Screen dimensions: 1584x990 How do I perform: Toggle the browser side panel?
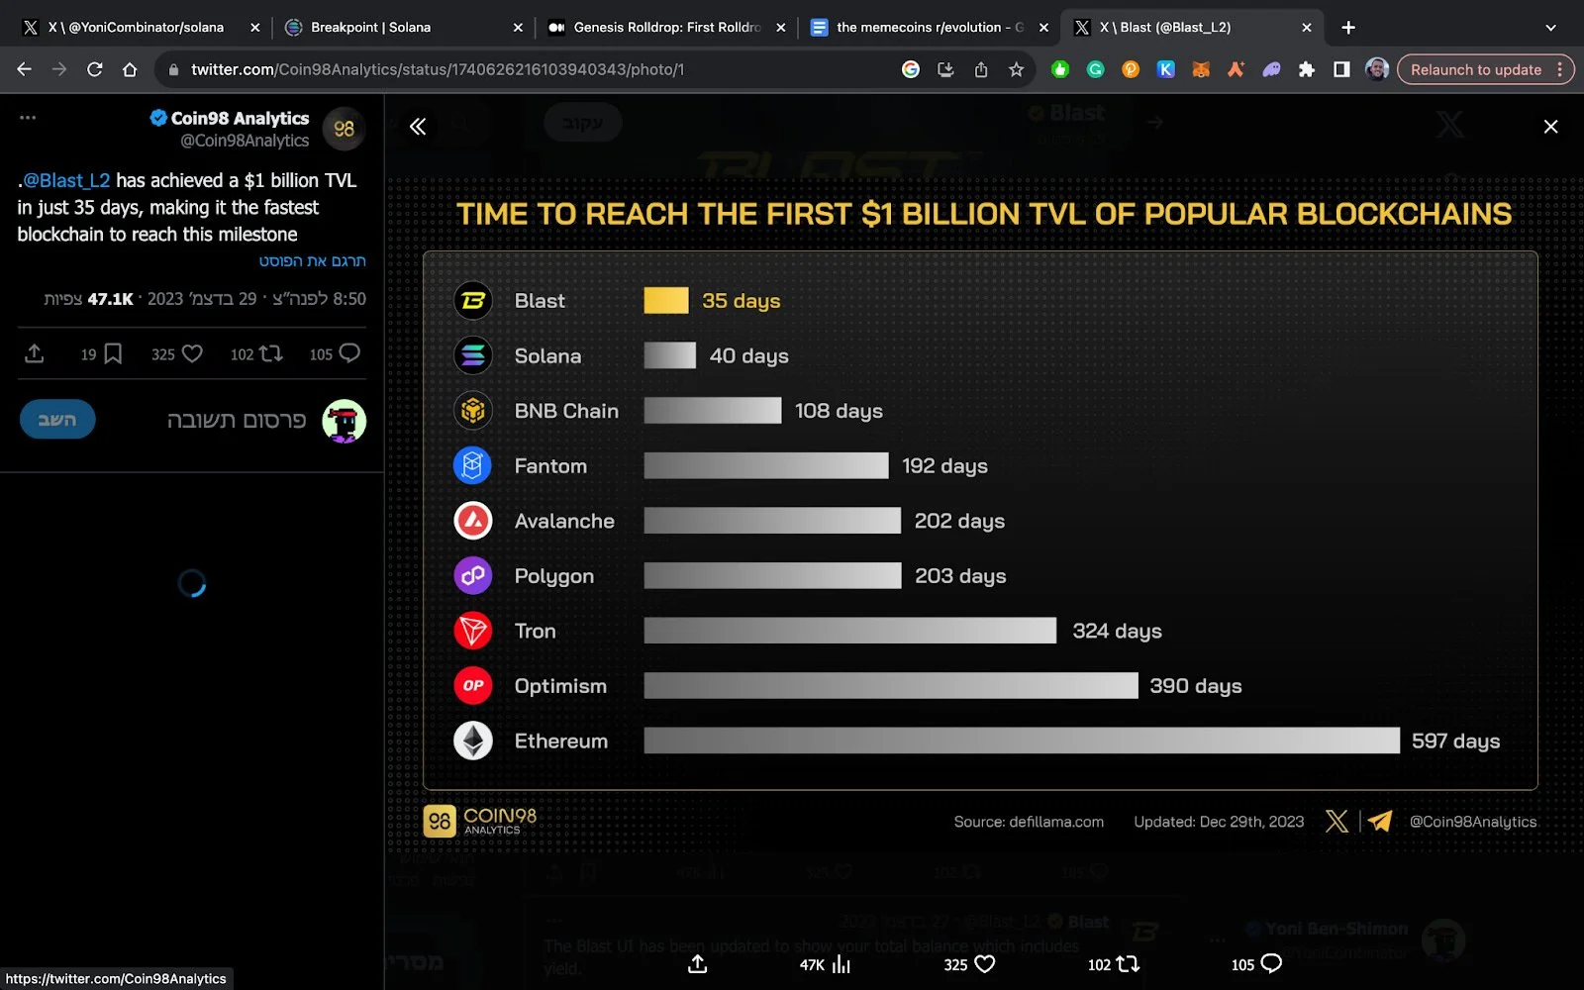coord(1341,69)
